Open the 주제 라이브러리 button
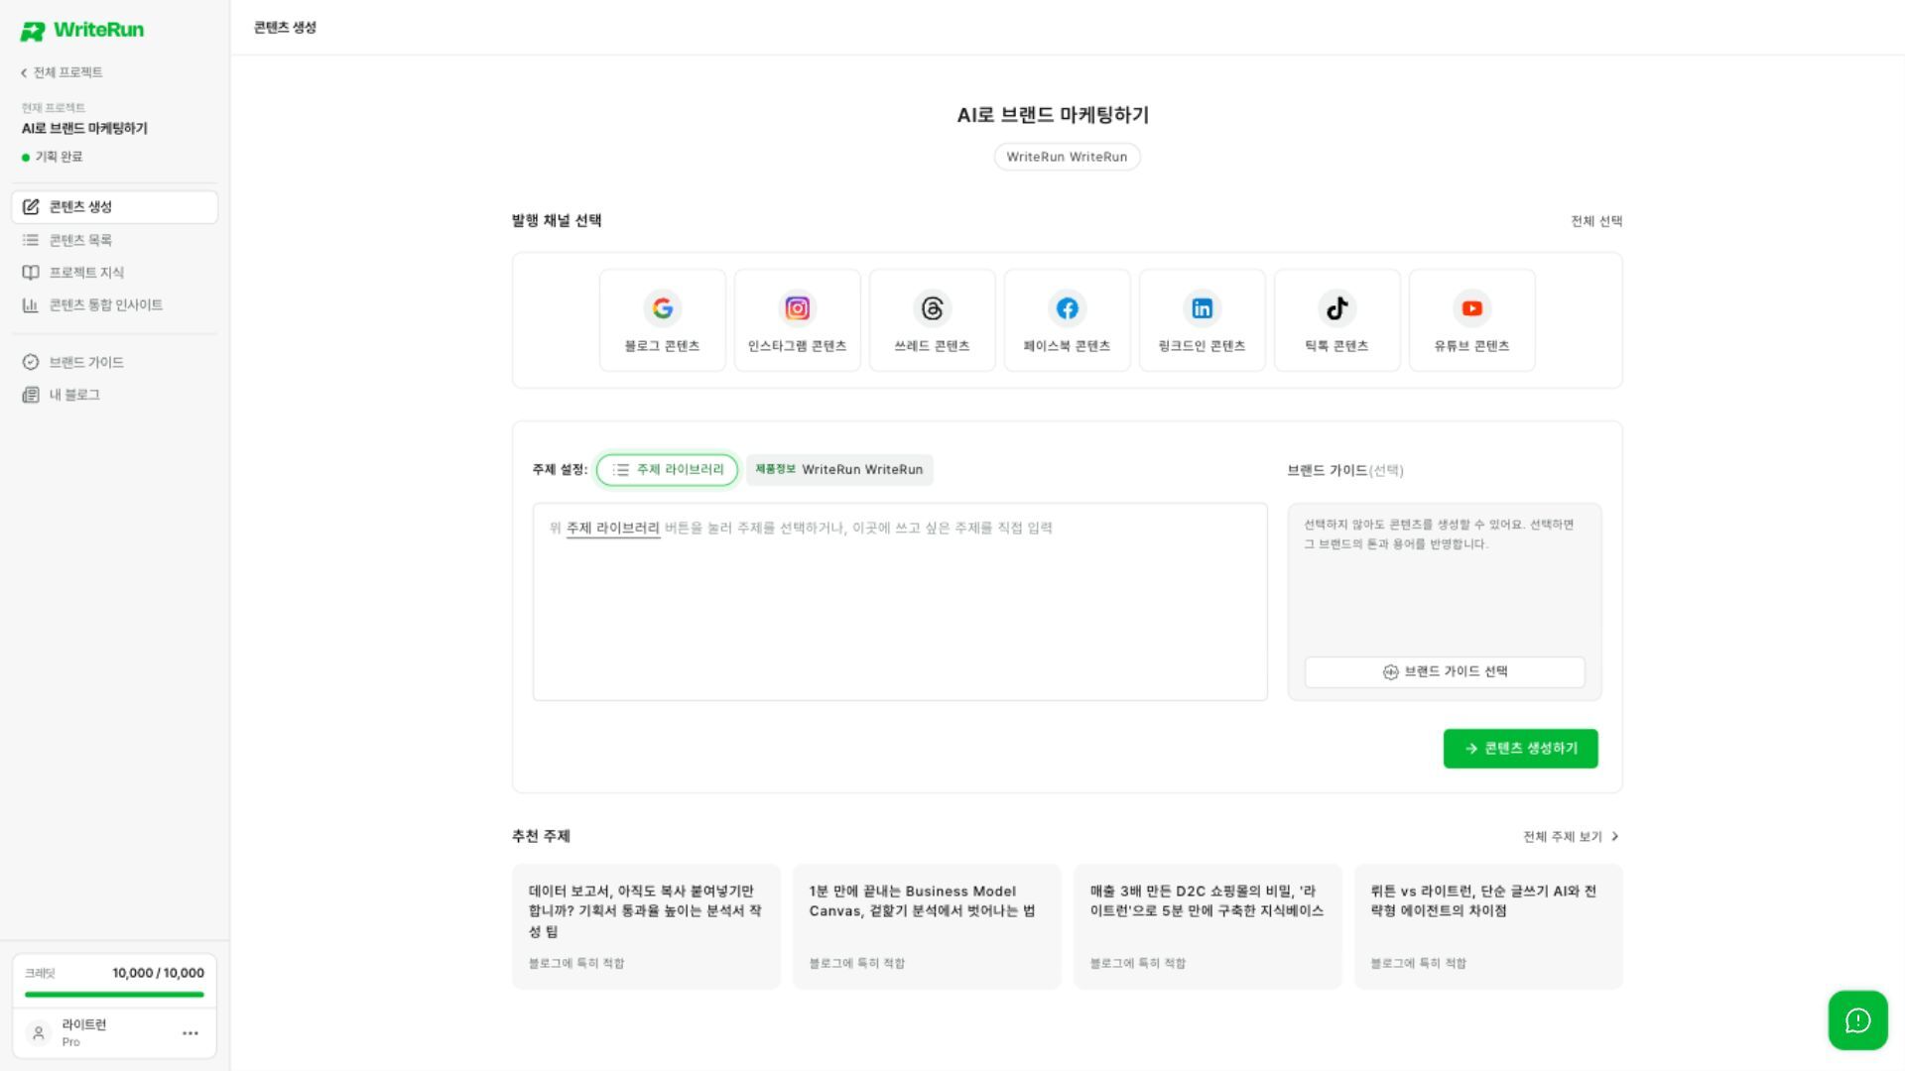 click(668, 470)
